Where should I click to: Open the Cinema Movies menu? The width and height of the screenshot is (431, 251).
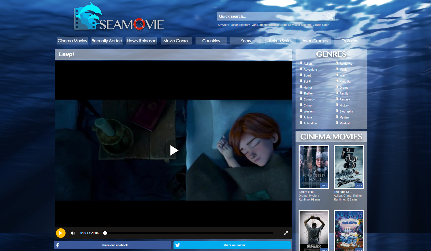[x=72, y=41]
